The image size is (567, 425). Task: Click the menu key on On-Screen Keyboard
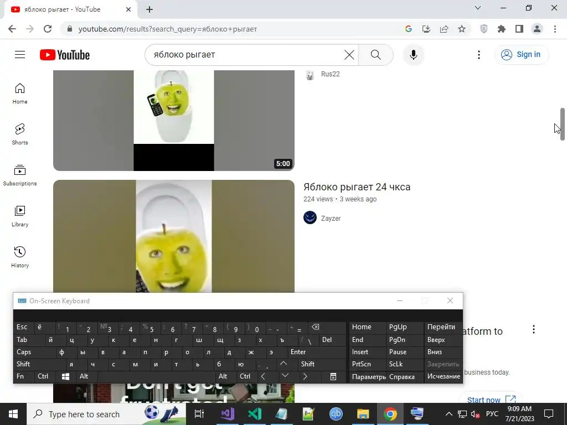pos(333,376)
